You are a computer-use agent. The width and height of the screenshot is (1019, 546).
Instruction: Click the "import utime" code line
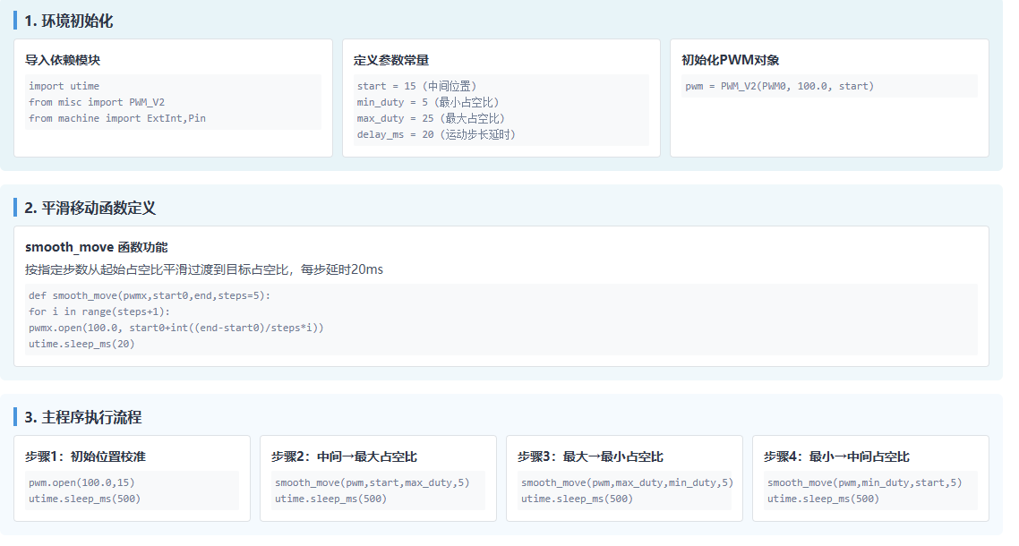click(x=64, y=86)
